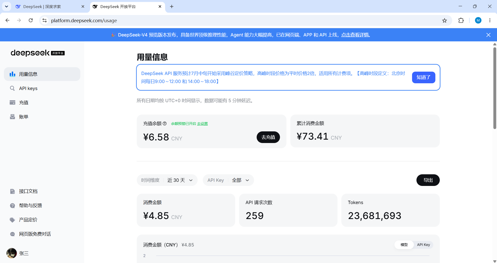
Task: Go to the 充值 sidebar page
Action: pyautogui.click(x=42, y=103)
